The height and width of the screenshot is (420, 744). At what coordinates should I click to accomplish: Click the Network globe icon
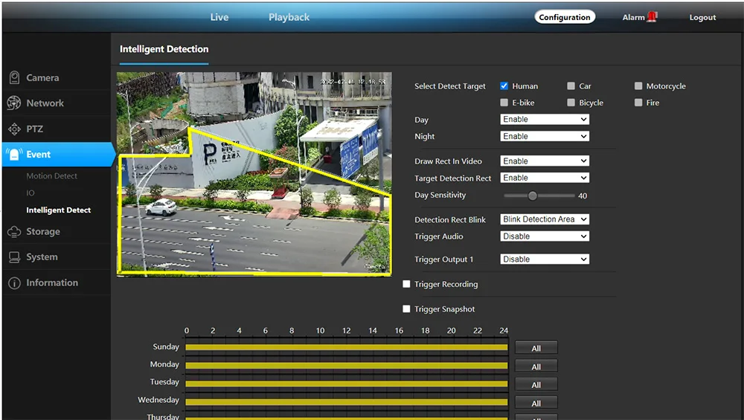(x=14, y=103)
